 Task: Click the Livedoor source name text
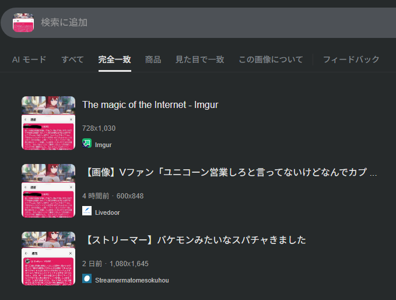107,212
